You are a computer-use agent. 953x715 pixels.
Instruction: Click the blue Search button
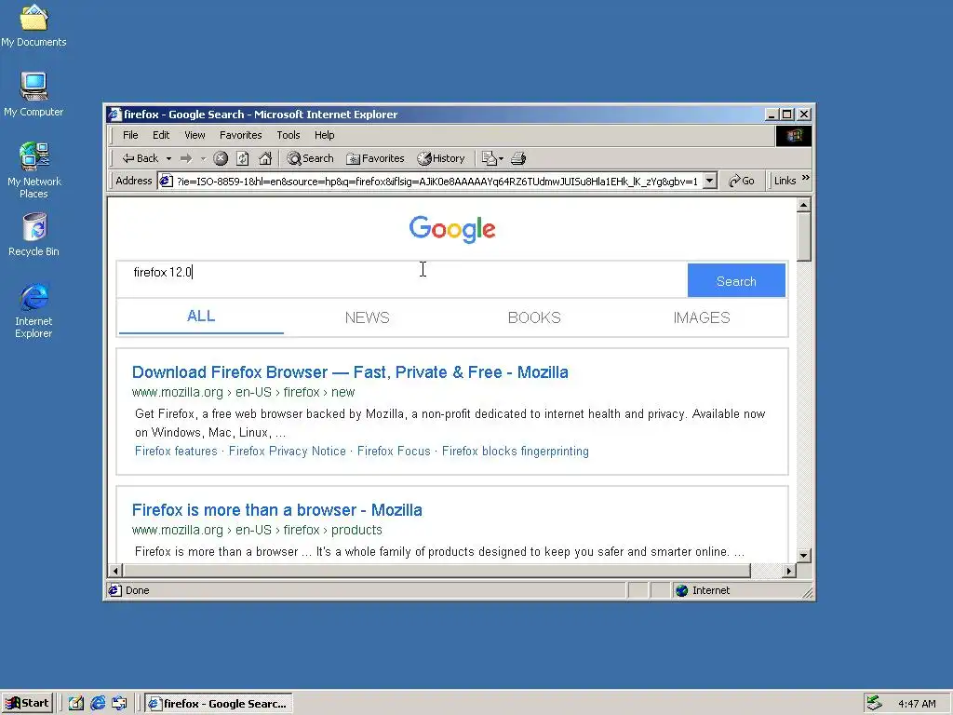pos(736,281)
